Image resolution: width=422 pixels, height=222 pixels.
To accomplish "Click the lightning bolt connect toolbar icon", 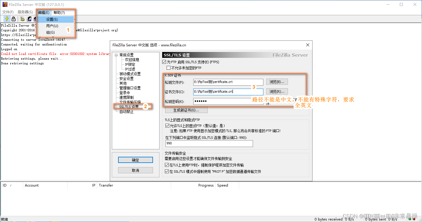I will tap(7, 19).
